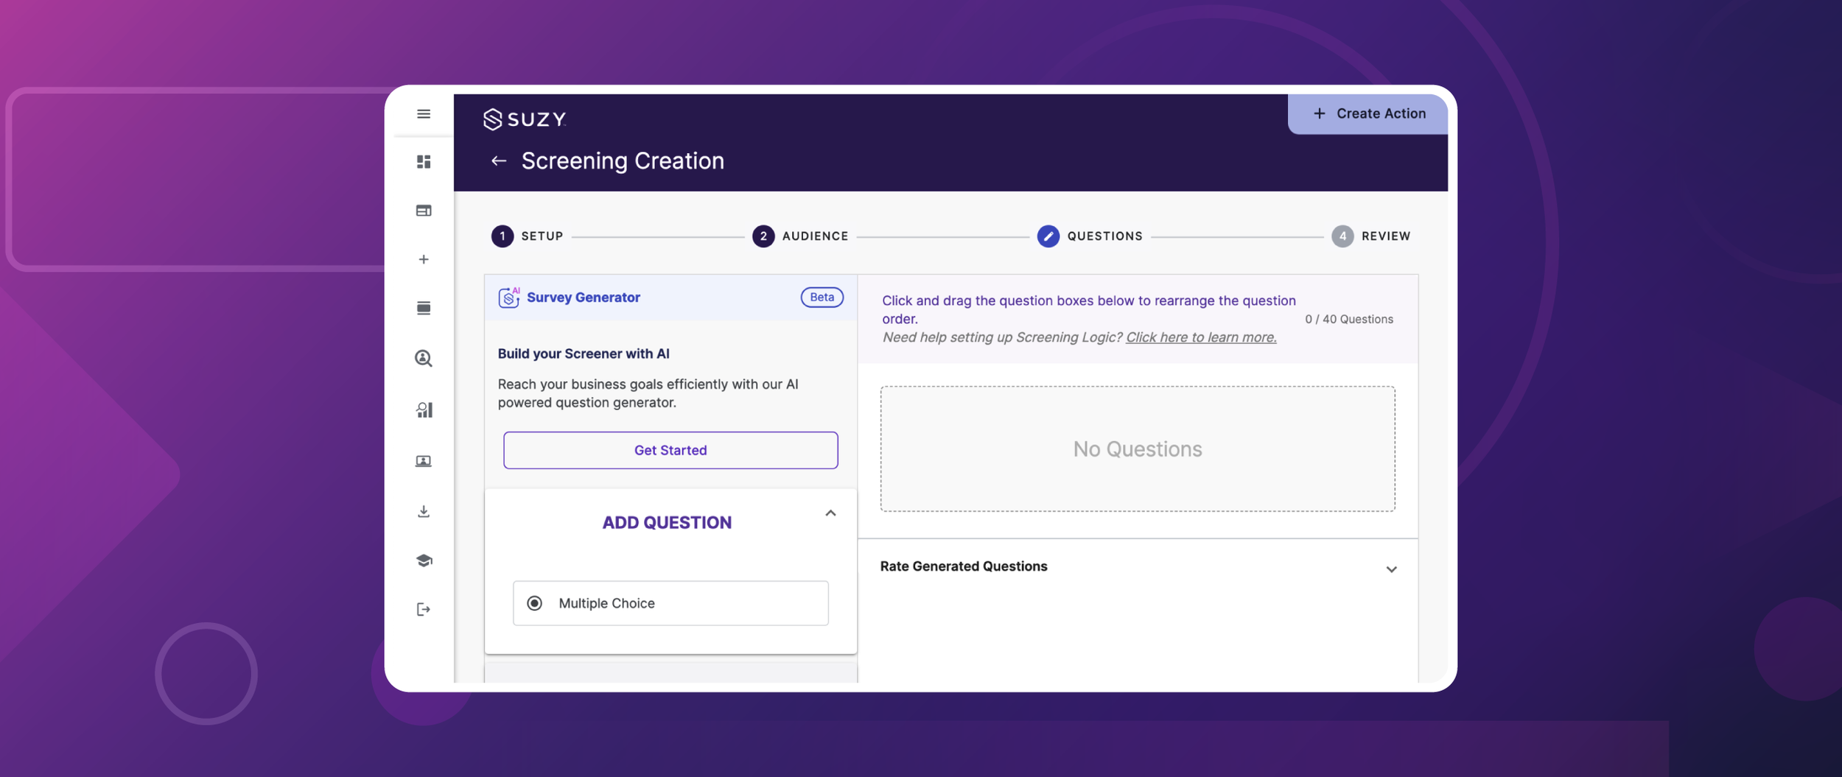Screen dimensions: 1842x777
Task: Select the missions panel icon in sidebar
Action: tap(424, 210)
